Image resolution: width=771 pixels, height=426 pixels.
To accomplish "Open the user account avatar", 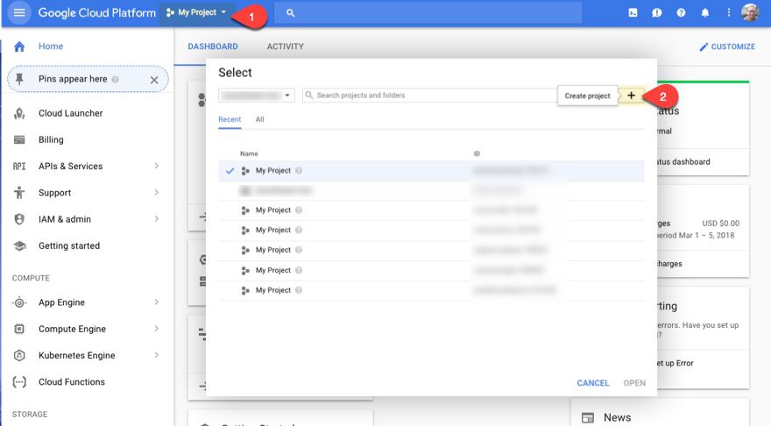I will [x=750, y=13].
